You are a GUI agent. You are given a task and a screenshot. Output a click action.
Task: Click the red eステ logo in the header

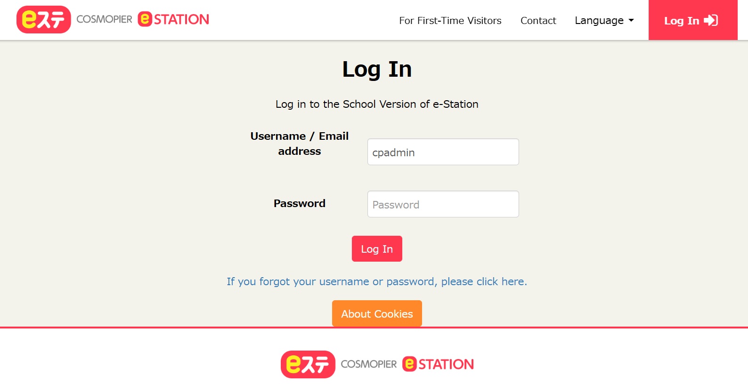coord(43,20)
